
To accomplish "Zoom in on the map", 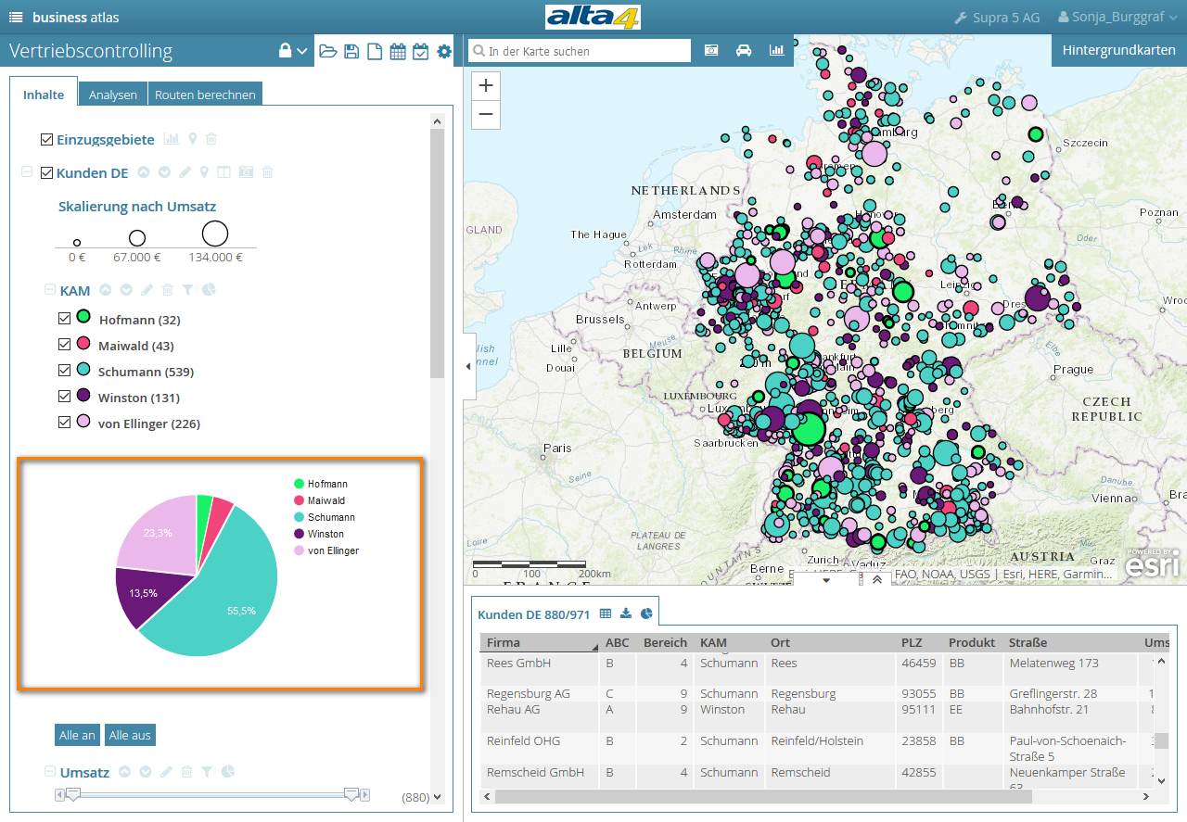I will tap(486, 86).
